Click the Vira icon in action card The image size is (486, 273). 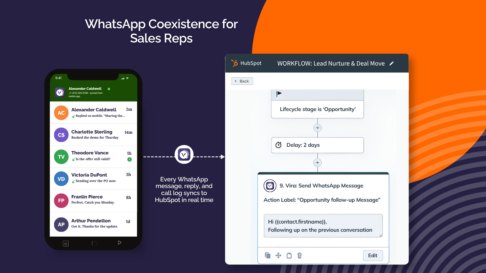point(270,186)
